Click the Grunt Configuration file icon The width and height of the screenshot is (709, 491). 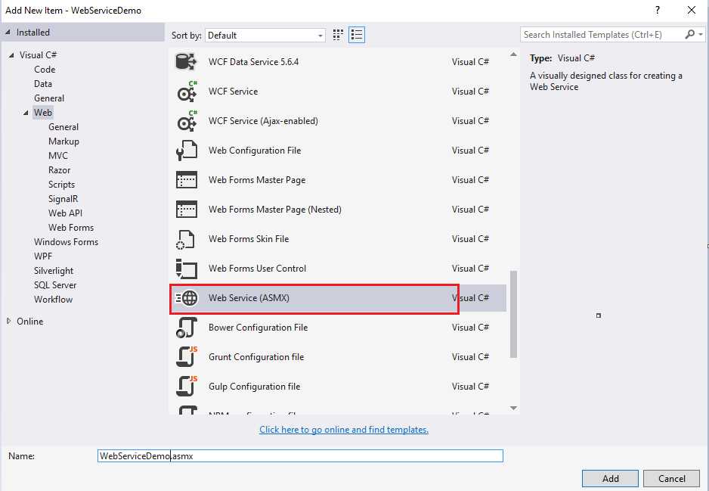click(187, 356)
